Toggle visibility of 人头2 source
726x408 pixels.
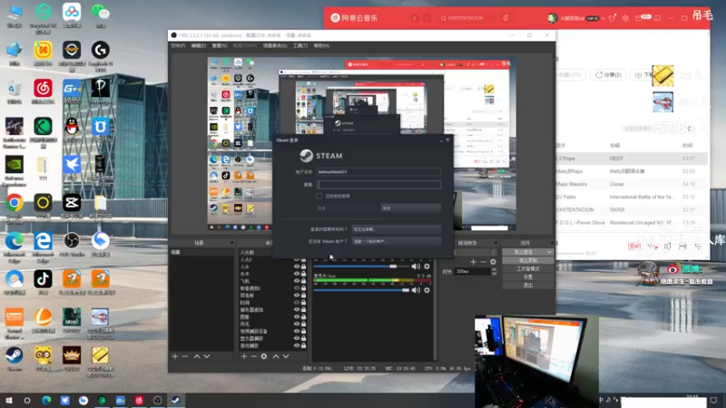297,259
